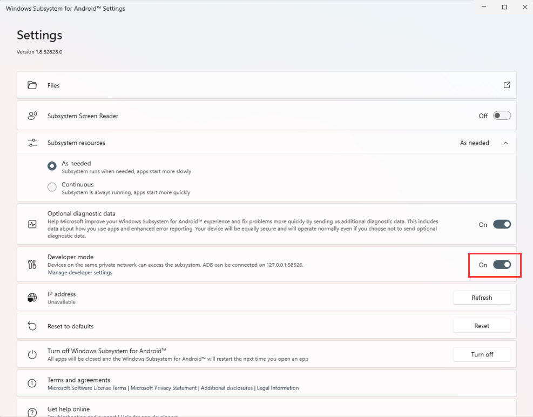Select the As needed radio button
Screen dimensions: 533x417
click(x=52, y=166)
